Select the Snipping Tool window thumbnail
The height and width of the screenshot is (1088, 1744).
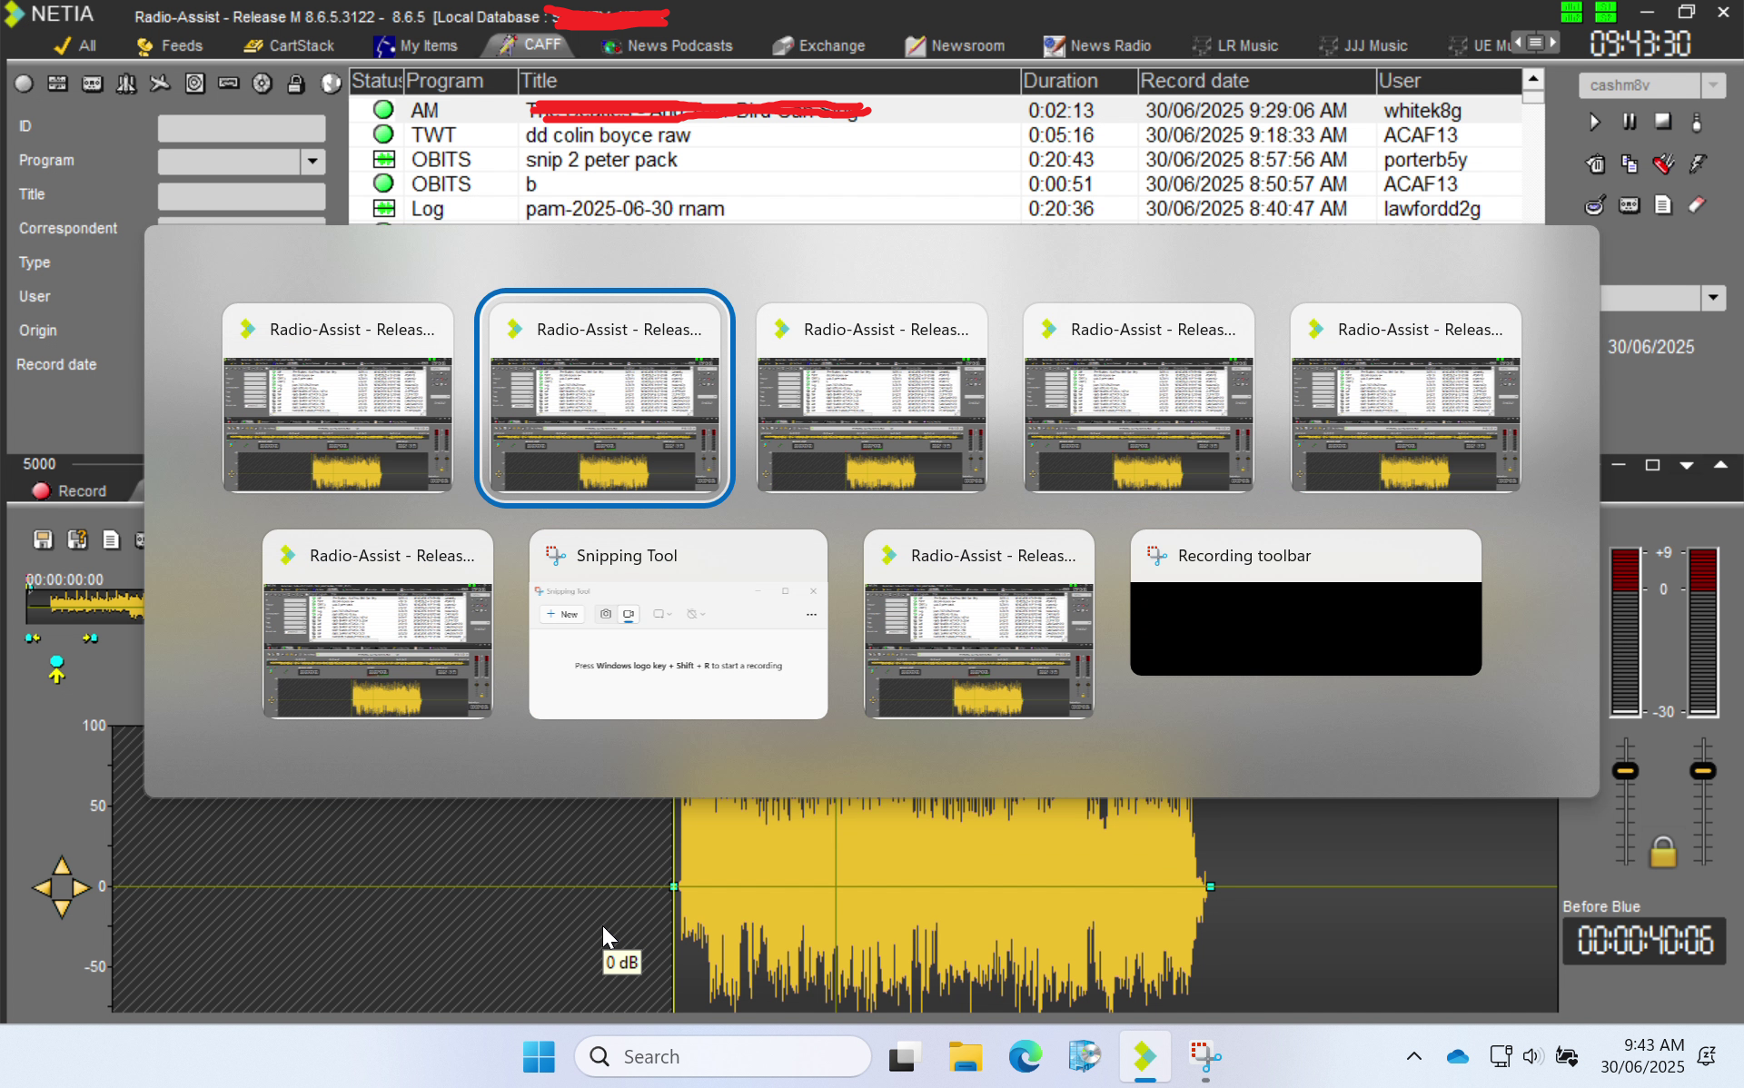pos(678,625)
